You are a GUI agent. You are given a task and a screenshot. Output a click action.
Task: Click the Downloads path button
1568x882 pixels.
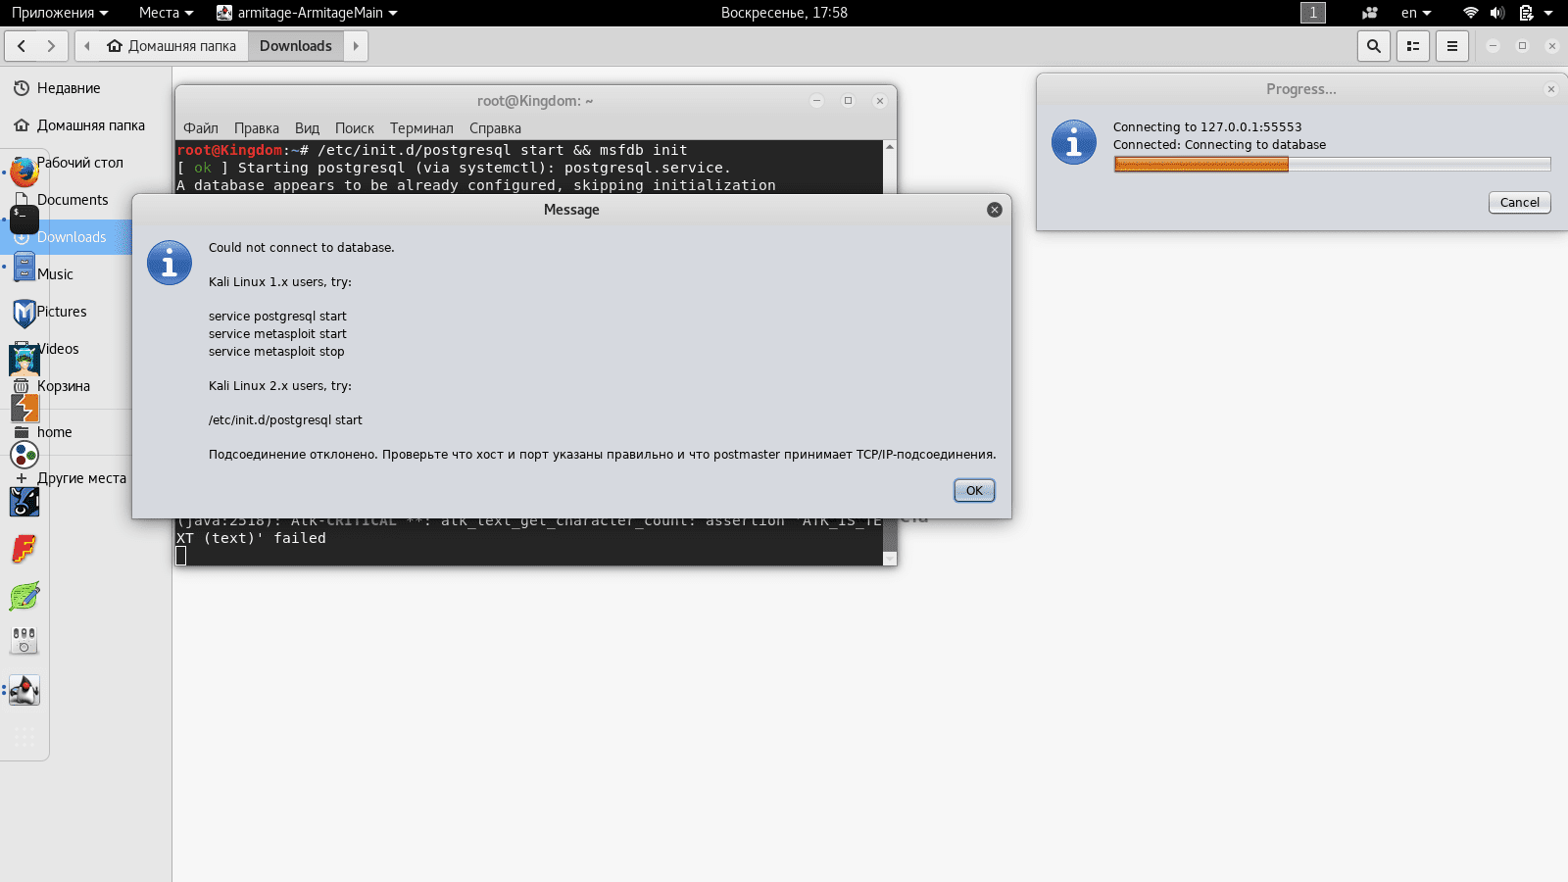(296, 46)
